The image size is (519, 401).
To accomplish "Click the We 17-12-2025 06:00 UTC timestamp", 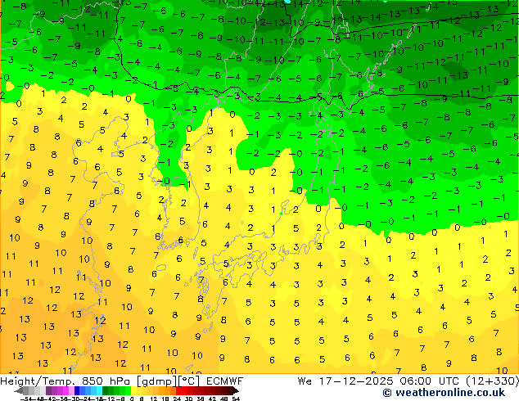I will click(380, 381).
